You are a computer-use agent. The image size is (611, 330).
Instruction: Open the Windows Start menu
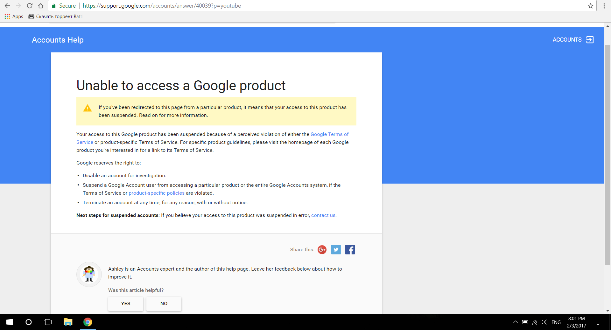coord(10,322)
